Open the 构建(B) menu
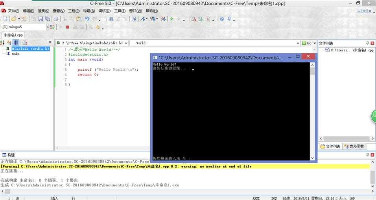This screenshot has height=200, width=376. 89,11
